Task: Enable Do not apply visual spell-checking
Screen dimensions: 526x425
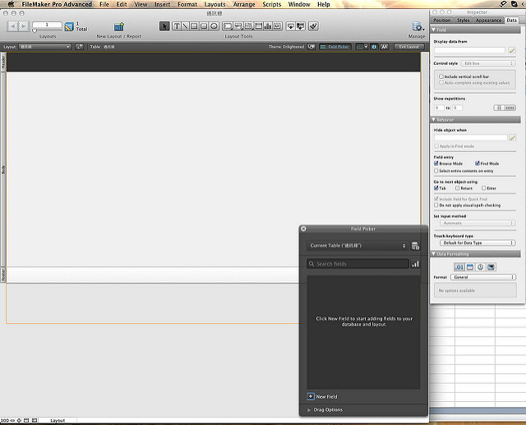Action: tap(436, 205)
